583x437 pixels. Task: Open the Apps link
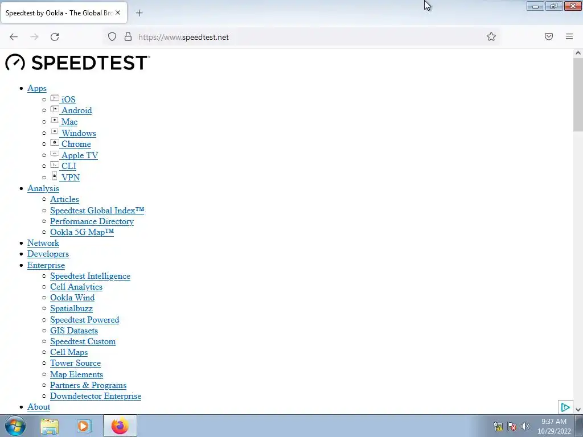pos(37,88)
